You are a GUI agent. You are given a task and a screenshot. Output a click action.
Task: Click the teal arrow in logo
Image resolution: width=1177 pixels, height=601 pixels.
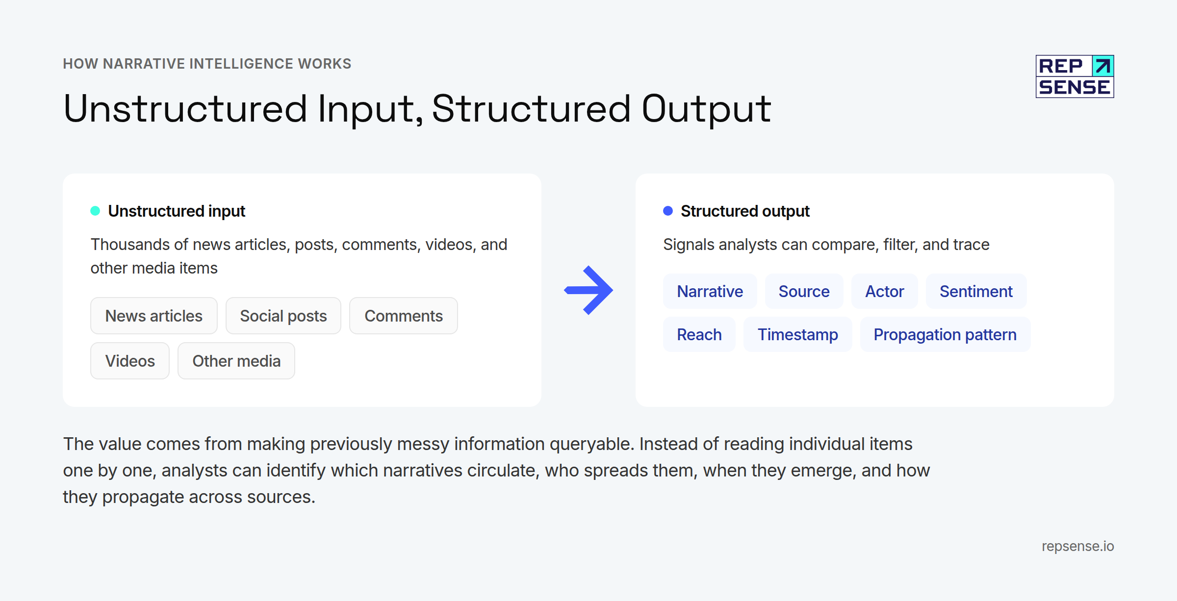point(1103,66)
